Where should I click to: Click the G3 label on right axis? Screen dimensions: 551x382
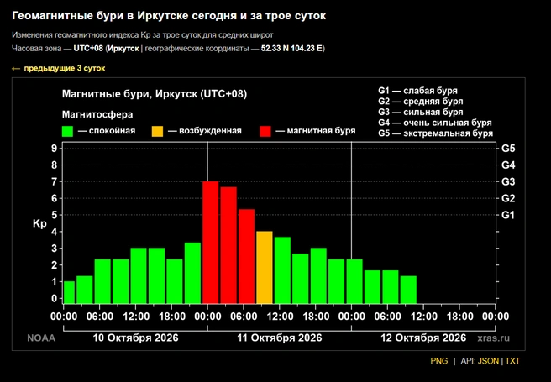[x=508, y=181]
